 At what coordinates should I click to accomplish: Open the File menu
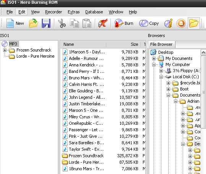[10, 12]
